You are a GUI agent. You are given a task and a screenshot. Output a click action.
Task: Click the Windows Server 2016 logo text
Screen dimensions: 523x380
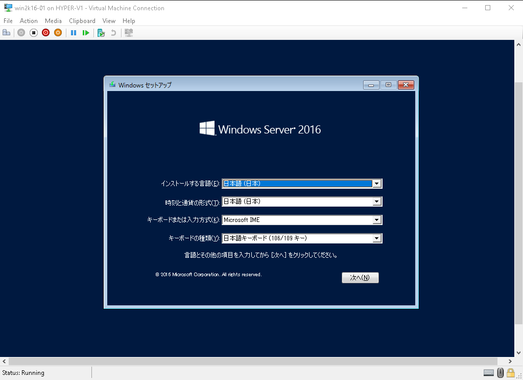[270, 129]
